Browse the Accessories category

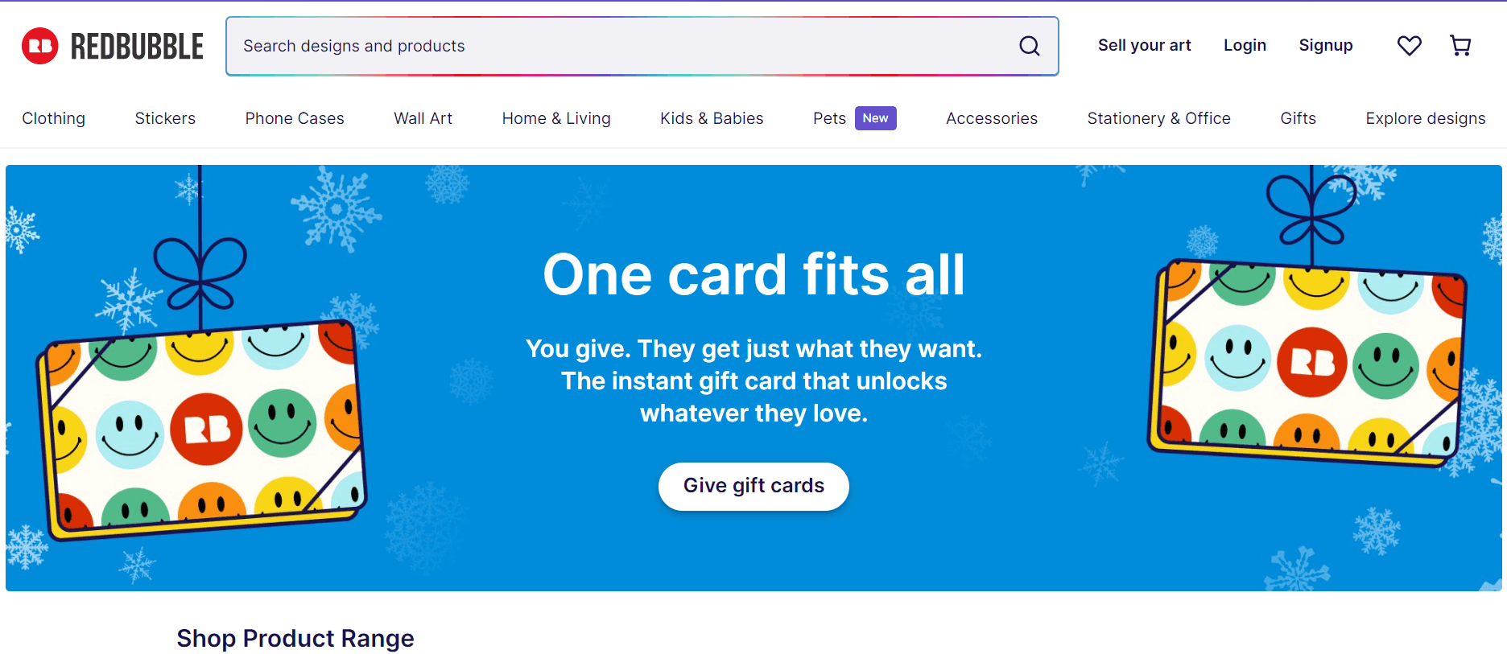[991, 118]
